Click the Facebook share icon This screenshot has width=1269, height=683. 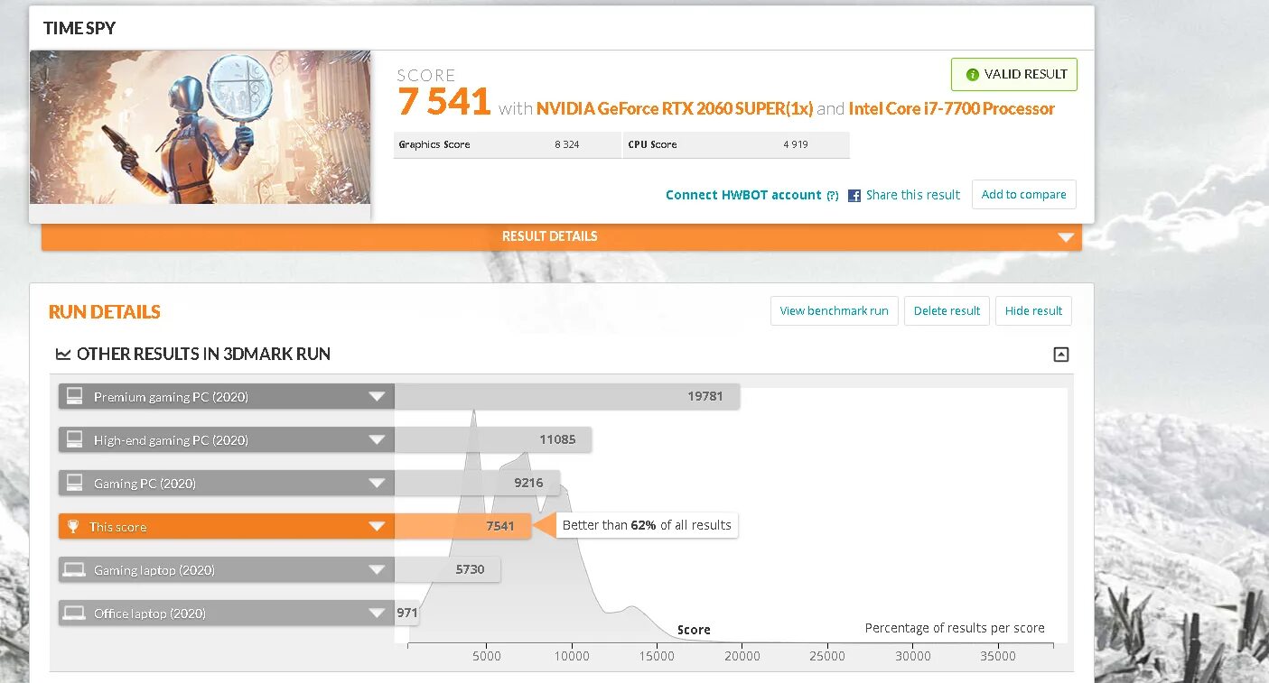tap(854, 195)
